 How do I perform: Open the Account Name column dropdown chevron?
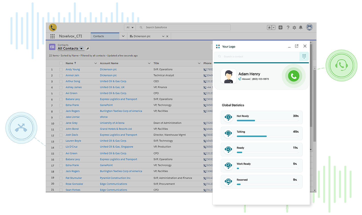(149, 63)
